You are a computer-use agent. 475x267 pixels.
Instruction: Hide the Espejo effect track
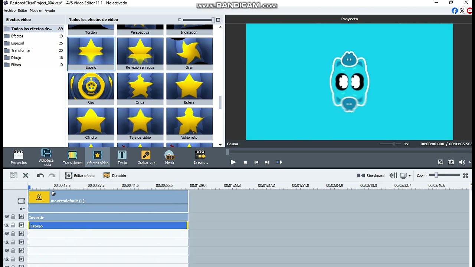[7, 225]
